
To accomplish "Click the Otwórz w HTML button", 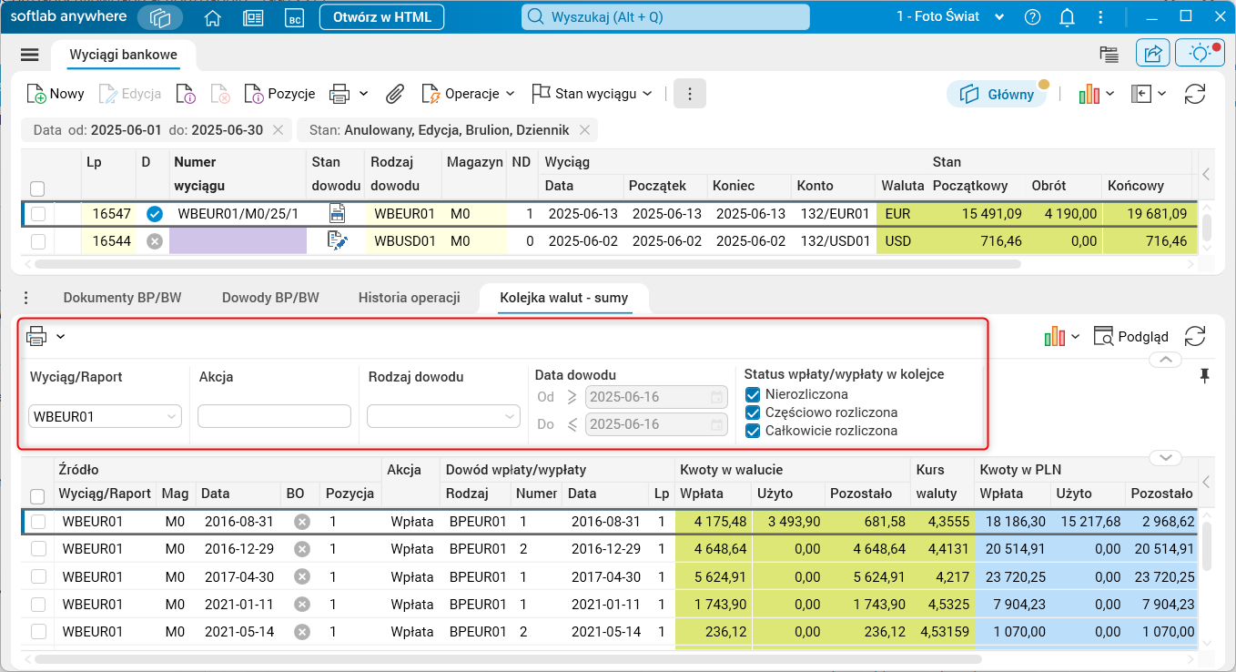I will (381, 17).
